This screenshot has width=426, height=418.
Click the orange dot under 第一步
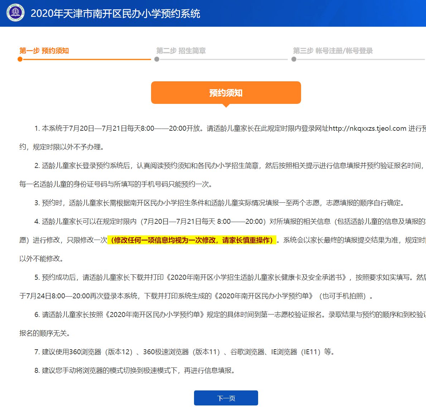pos(20,59)
